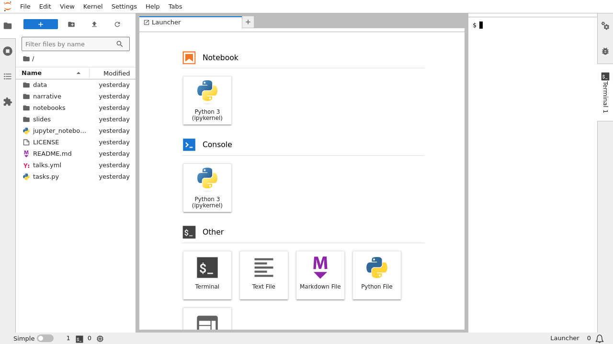Focus the Filter files by name field
This screenshot has height=344, width=613.
(76, 44)
